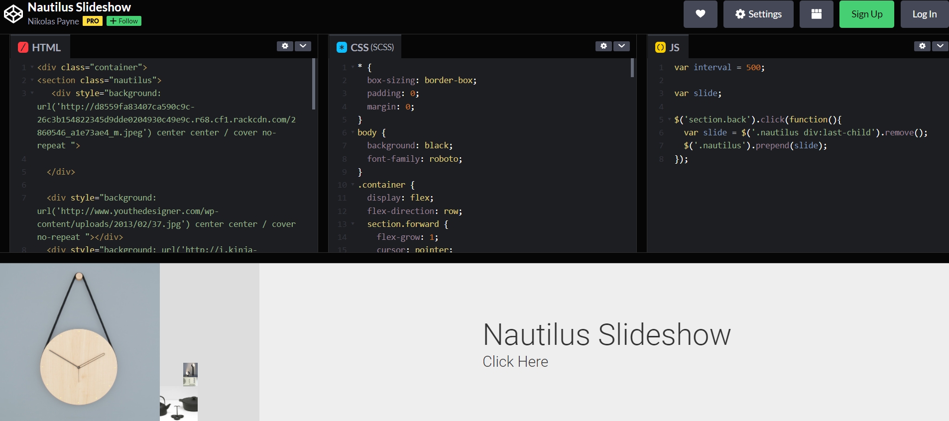Expand the JS editor dropdown chevron
The image size is (949, 421).
(x=940, y=46)
